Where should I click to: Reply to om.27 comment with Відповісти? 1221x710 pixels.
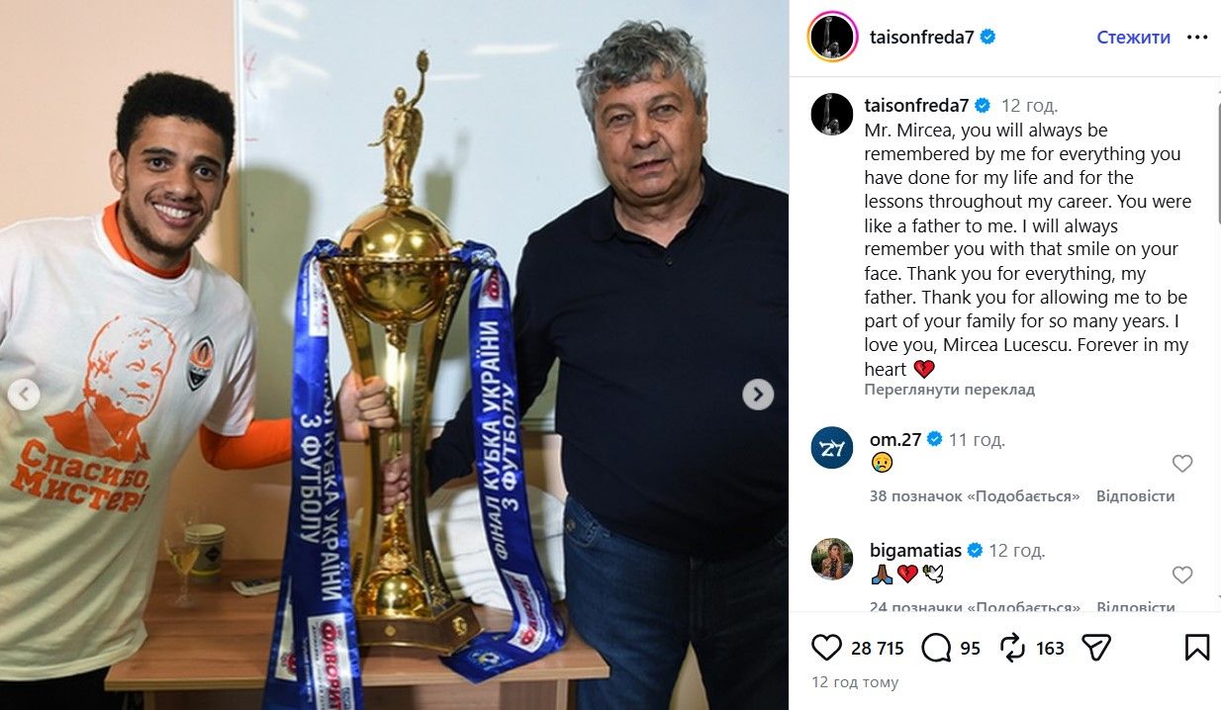(x=1135, y=496)
